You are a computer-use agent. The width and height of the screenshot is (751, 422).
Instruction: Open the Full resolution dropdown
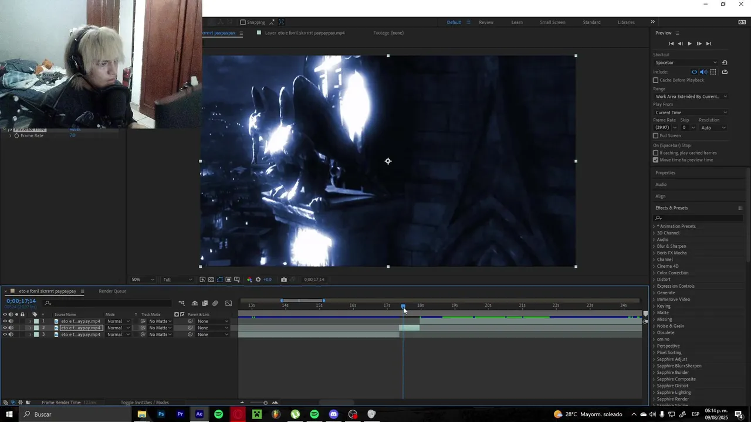[x=177, y=280]
